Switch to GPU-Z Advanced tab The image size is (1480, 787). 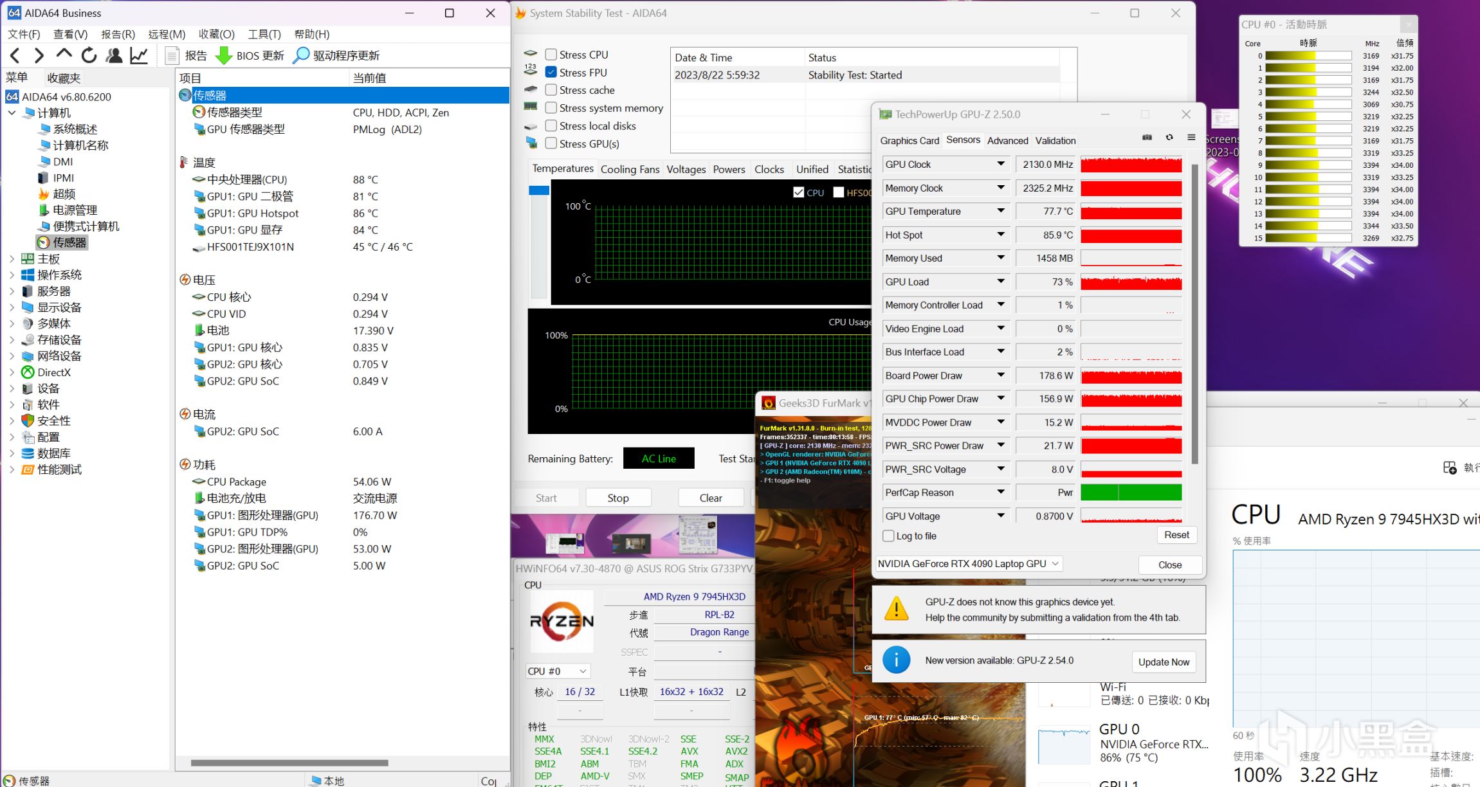point(1007,141)
